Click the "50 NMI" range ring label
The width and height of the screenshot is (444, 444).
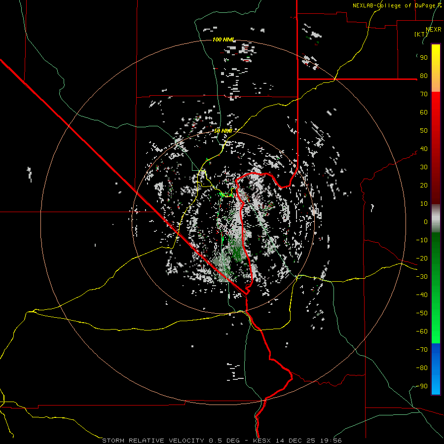[x=223, y=131]
